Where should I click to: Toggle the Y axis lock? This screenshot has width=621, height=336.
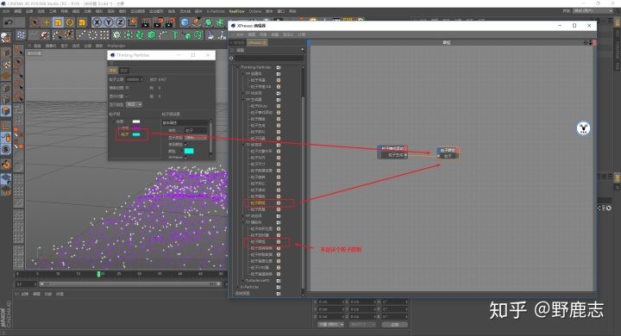tap(108, 22)
